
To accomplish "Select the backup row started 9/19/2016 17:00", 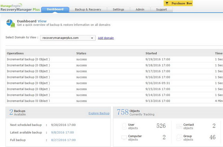I will click(x=114, y=59).
